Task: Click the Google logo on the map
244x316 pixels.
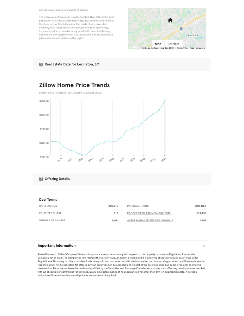Action: tap(135, 47)
